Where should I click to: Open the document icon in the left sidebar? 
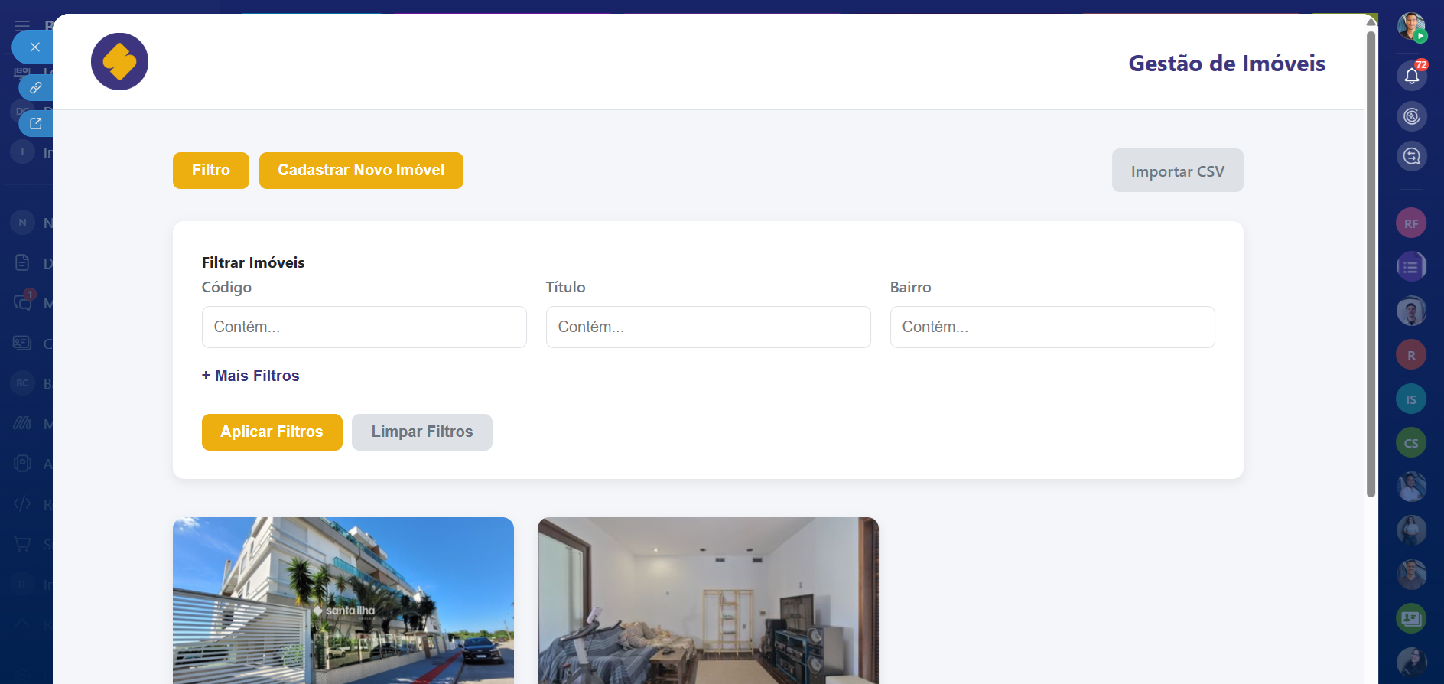point(22,263)
